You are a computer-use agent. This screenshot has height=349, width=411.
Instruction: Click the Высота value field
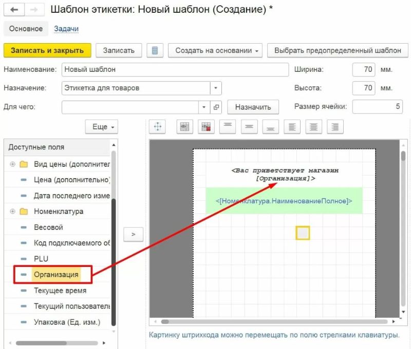coord(364,88)
